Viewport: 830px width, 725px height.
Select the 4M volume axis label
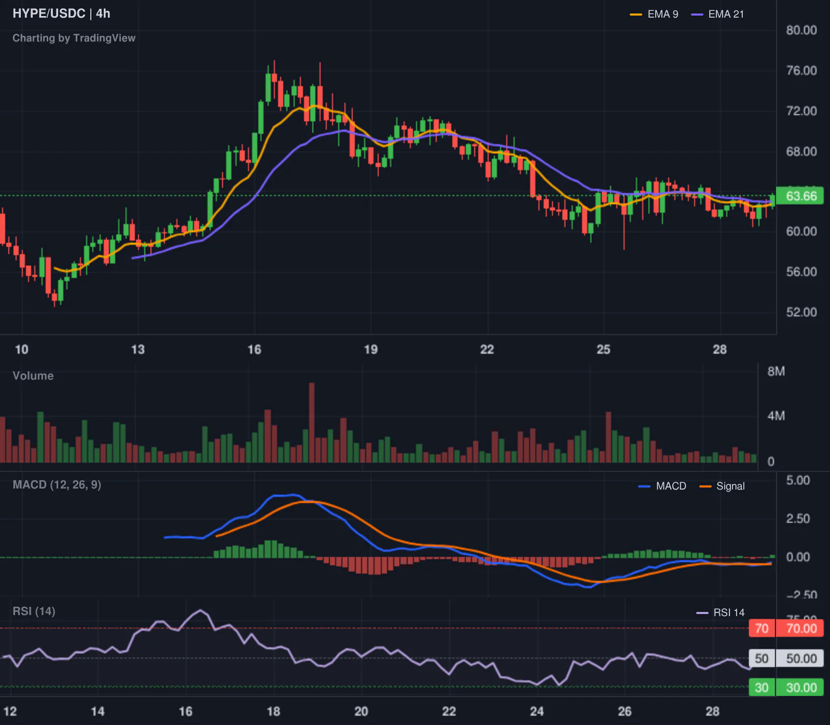pos(776,416)
